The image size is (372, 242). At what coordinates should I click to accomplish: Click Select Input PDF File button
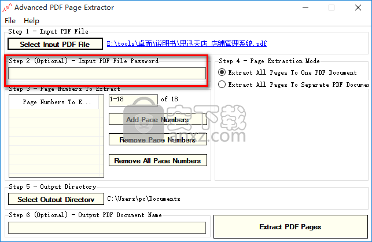click(55, 44)
